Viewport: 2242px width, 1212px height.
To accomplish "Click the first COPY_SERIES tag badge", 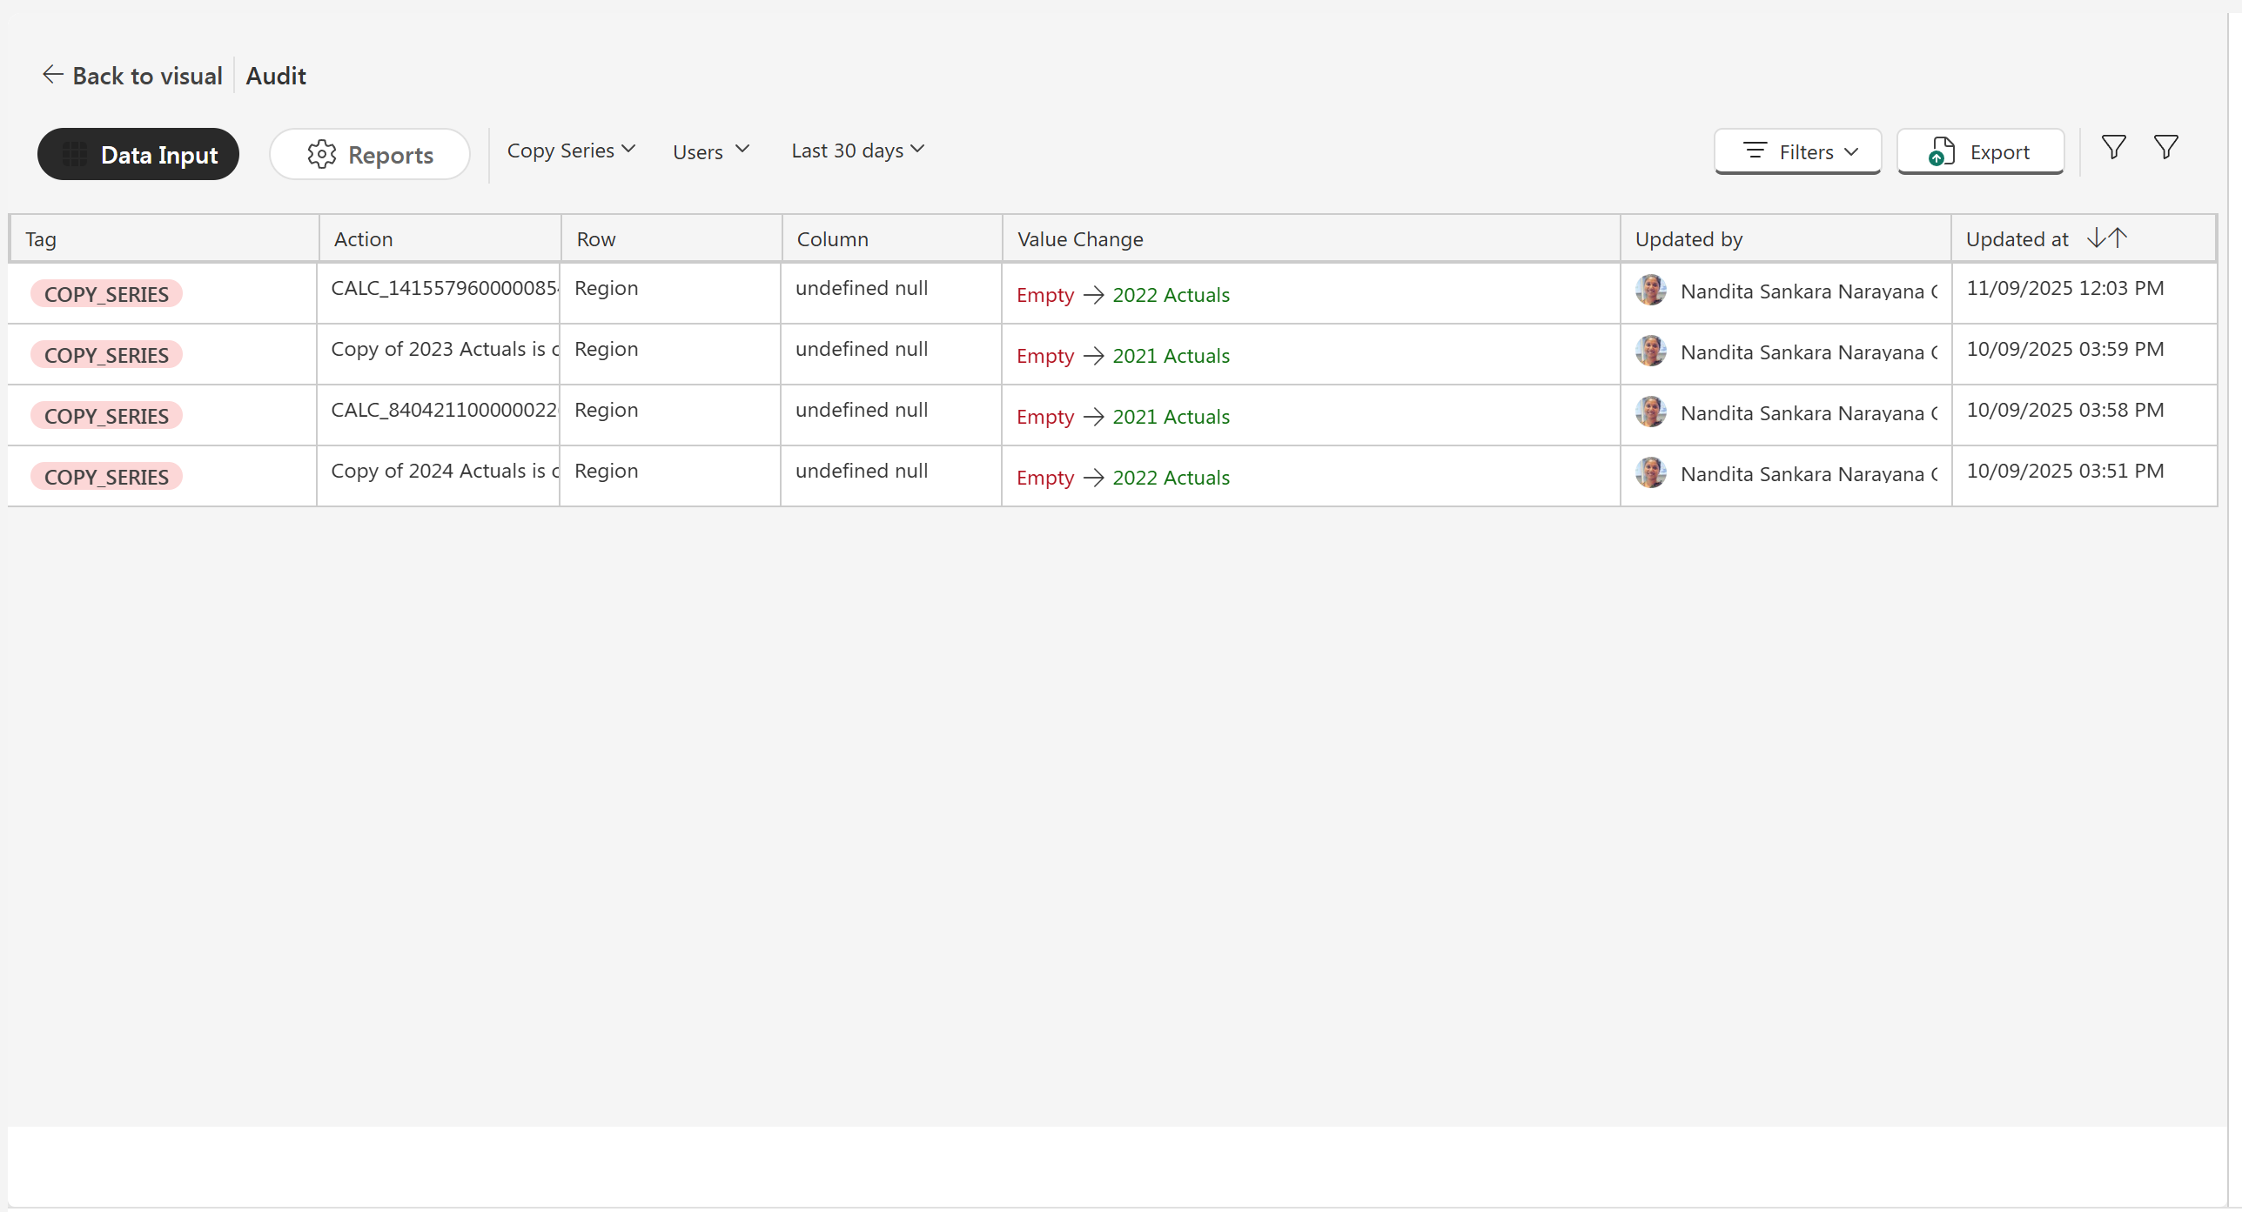I will [x=106, y=294].
